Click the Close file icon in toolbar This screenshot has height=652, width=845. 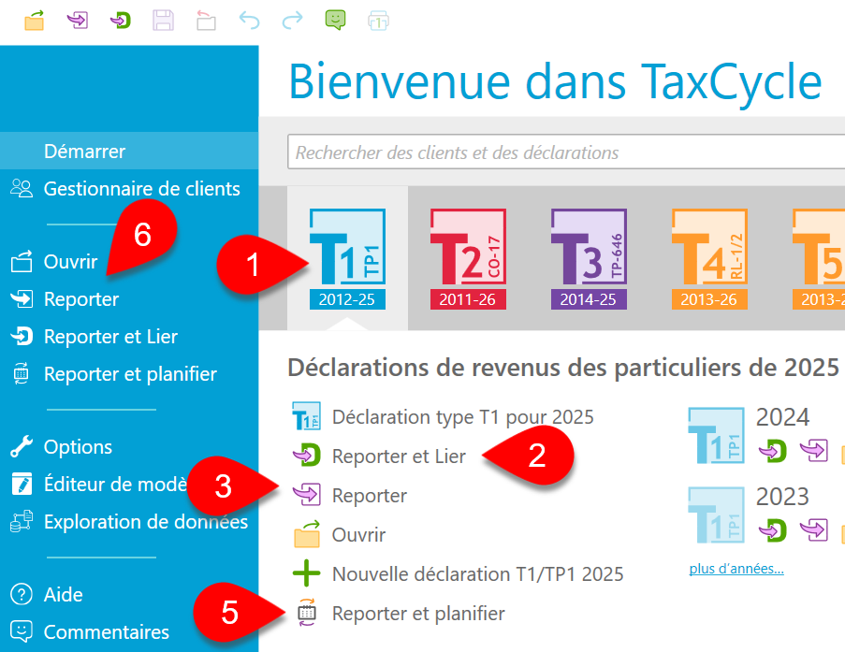206,21
